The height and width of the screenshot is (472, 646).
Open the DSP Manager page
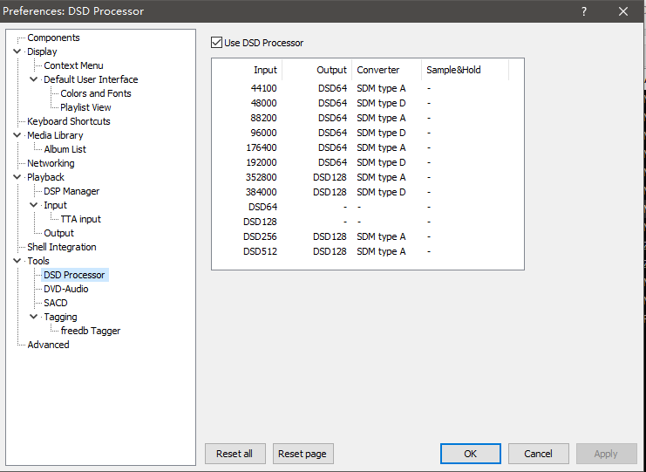71,191
